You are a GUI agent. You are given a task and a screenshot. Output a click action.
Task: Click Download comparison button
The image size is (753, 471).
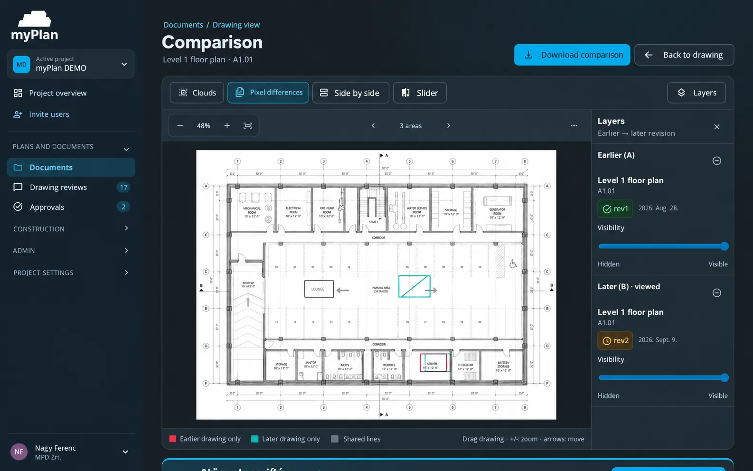[x=572, y=55]
